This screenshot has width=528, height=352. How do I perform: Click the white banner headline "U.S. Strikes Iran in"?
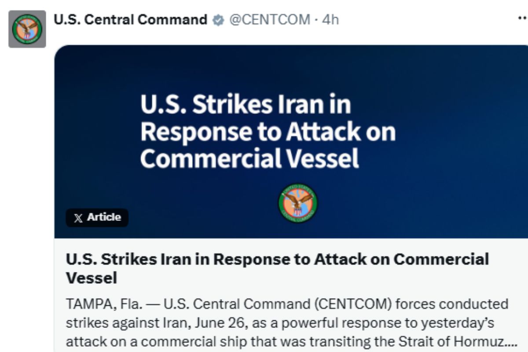pyautogui.click(x=246, y=105)
